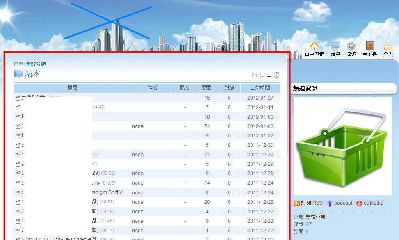Click the purple podcast icon
This screenshot has height=240, width=399.
click(330, 203)
